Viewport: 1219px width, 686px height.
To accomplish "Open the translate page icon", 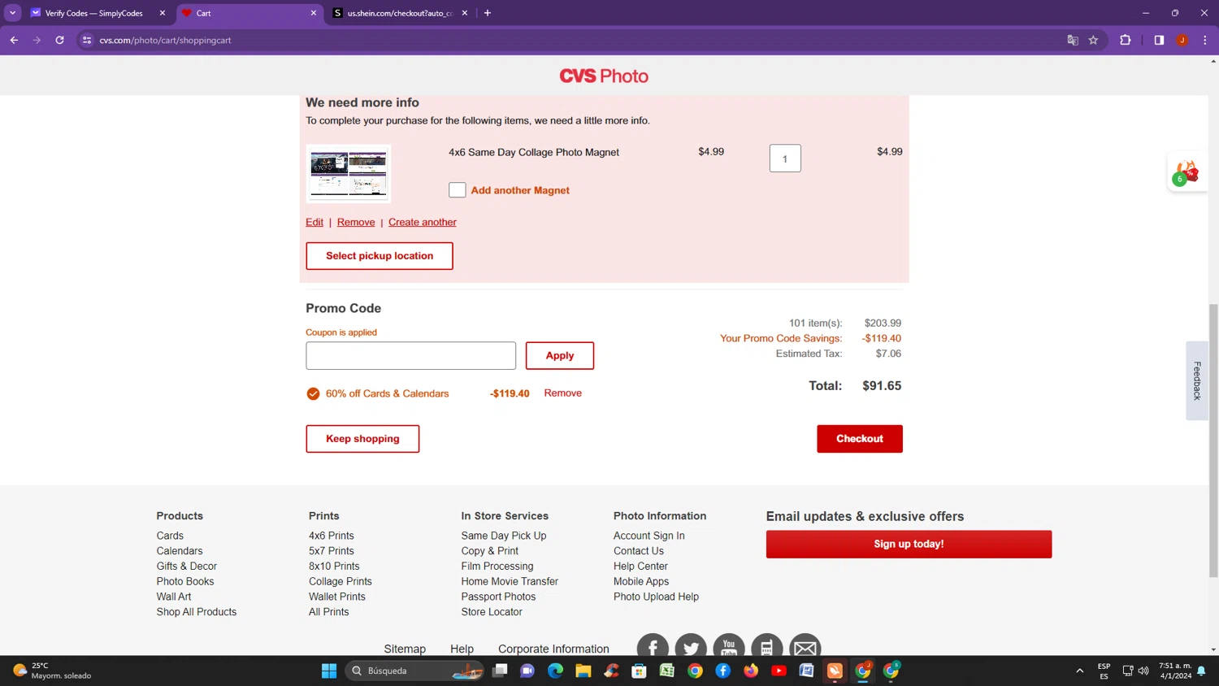I will pos(1072,40).
